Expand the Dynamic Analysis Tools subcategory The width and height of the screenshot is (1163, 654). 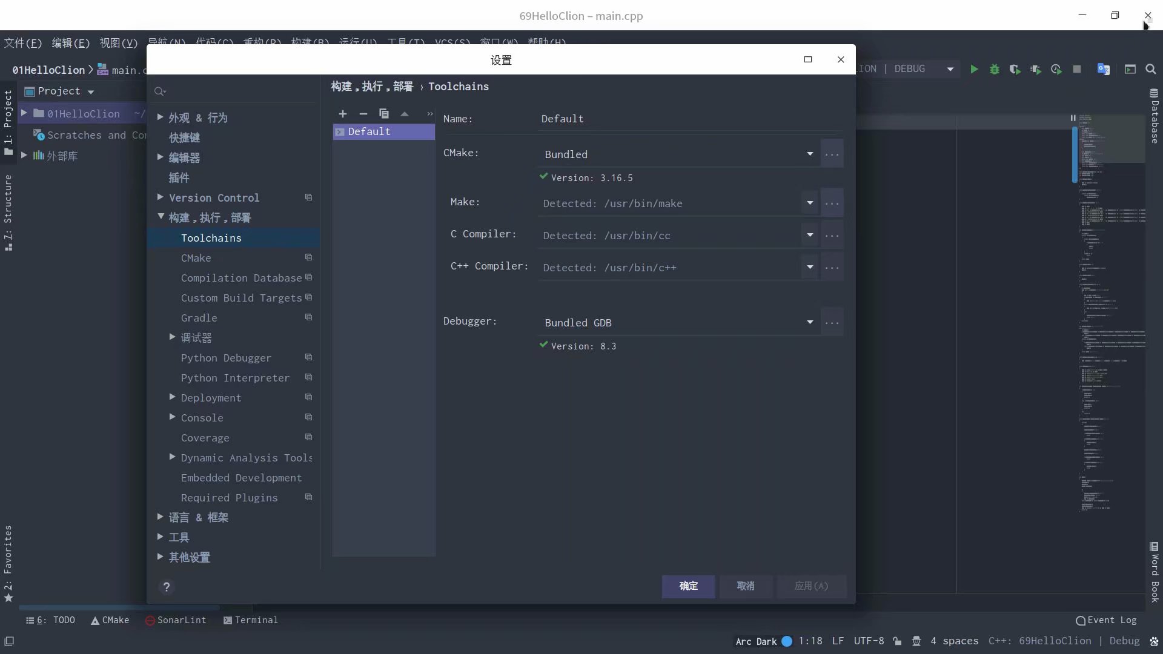pyautogui.click(x=172, y=457)
